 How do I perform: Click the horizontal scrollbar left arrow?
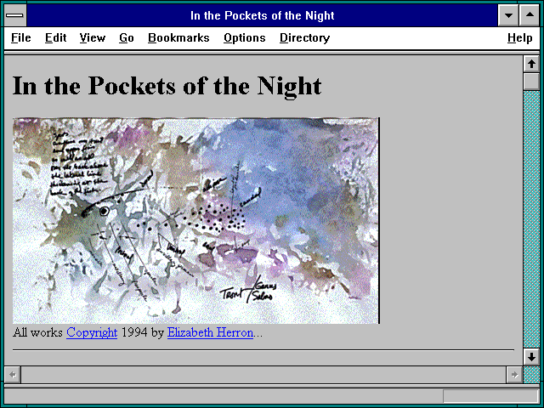click(13, 375)
